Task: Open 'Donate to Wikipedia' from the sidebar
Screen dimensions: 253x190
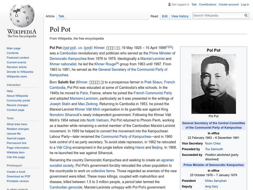Action: pos(20,72)
